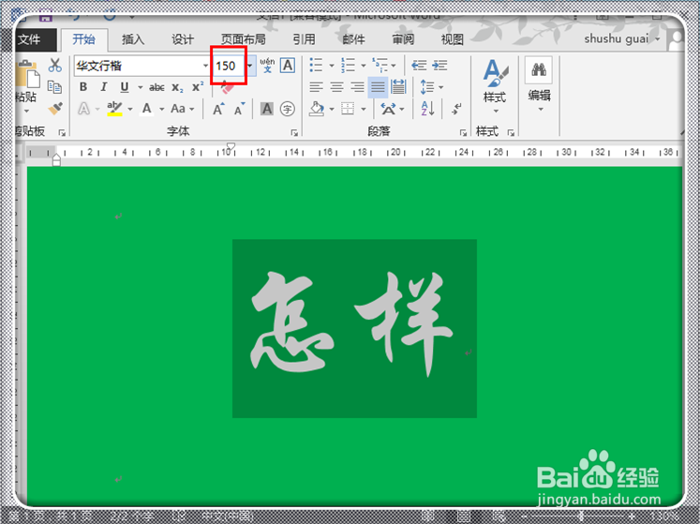Click the Numbering list icon
The width and height of the screenshot is (700, 524).
[348, 66]
